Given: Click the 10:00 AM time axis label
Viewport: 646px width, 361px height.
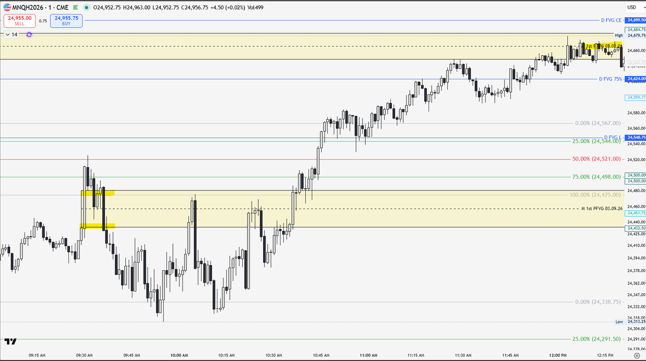Looking at the screenshot, I should tap(179, 355).
